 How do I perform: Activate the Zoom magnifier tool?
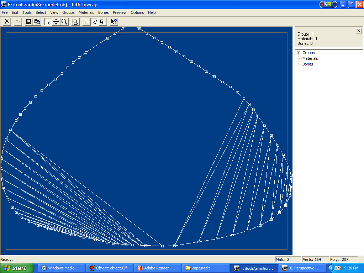64,22
